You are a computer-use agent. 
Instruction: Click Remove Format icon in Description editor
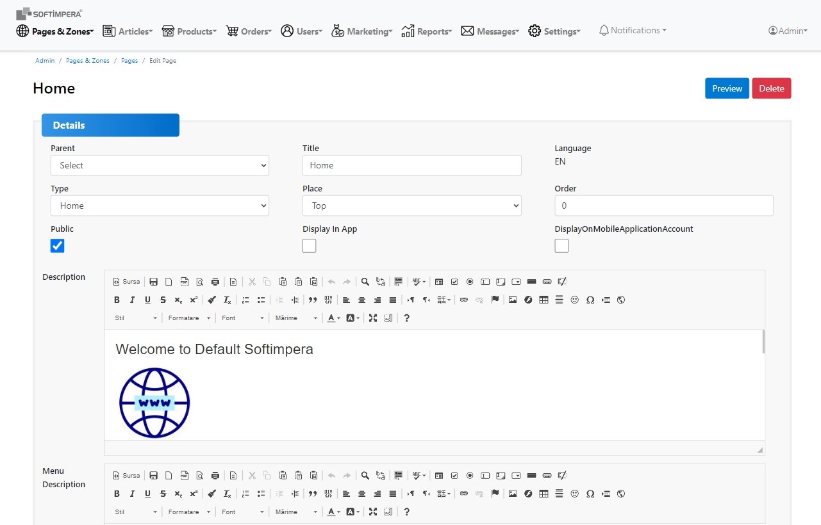[227, 300]
